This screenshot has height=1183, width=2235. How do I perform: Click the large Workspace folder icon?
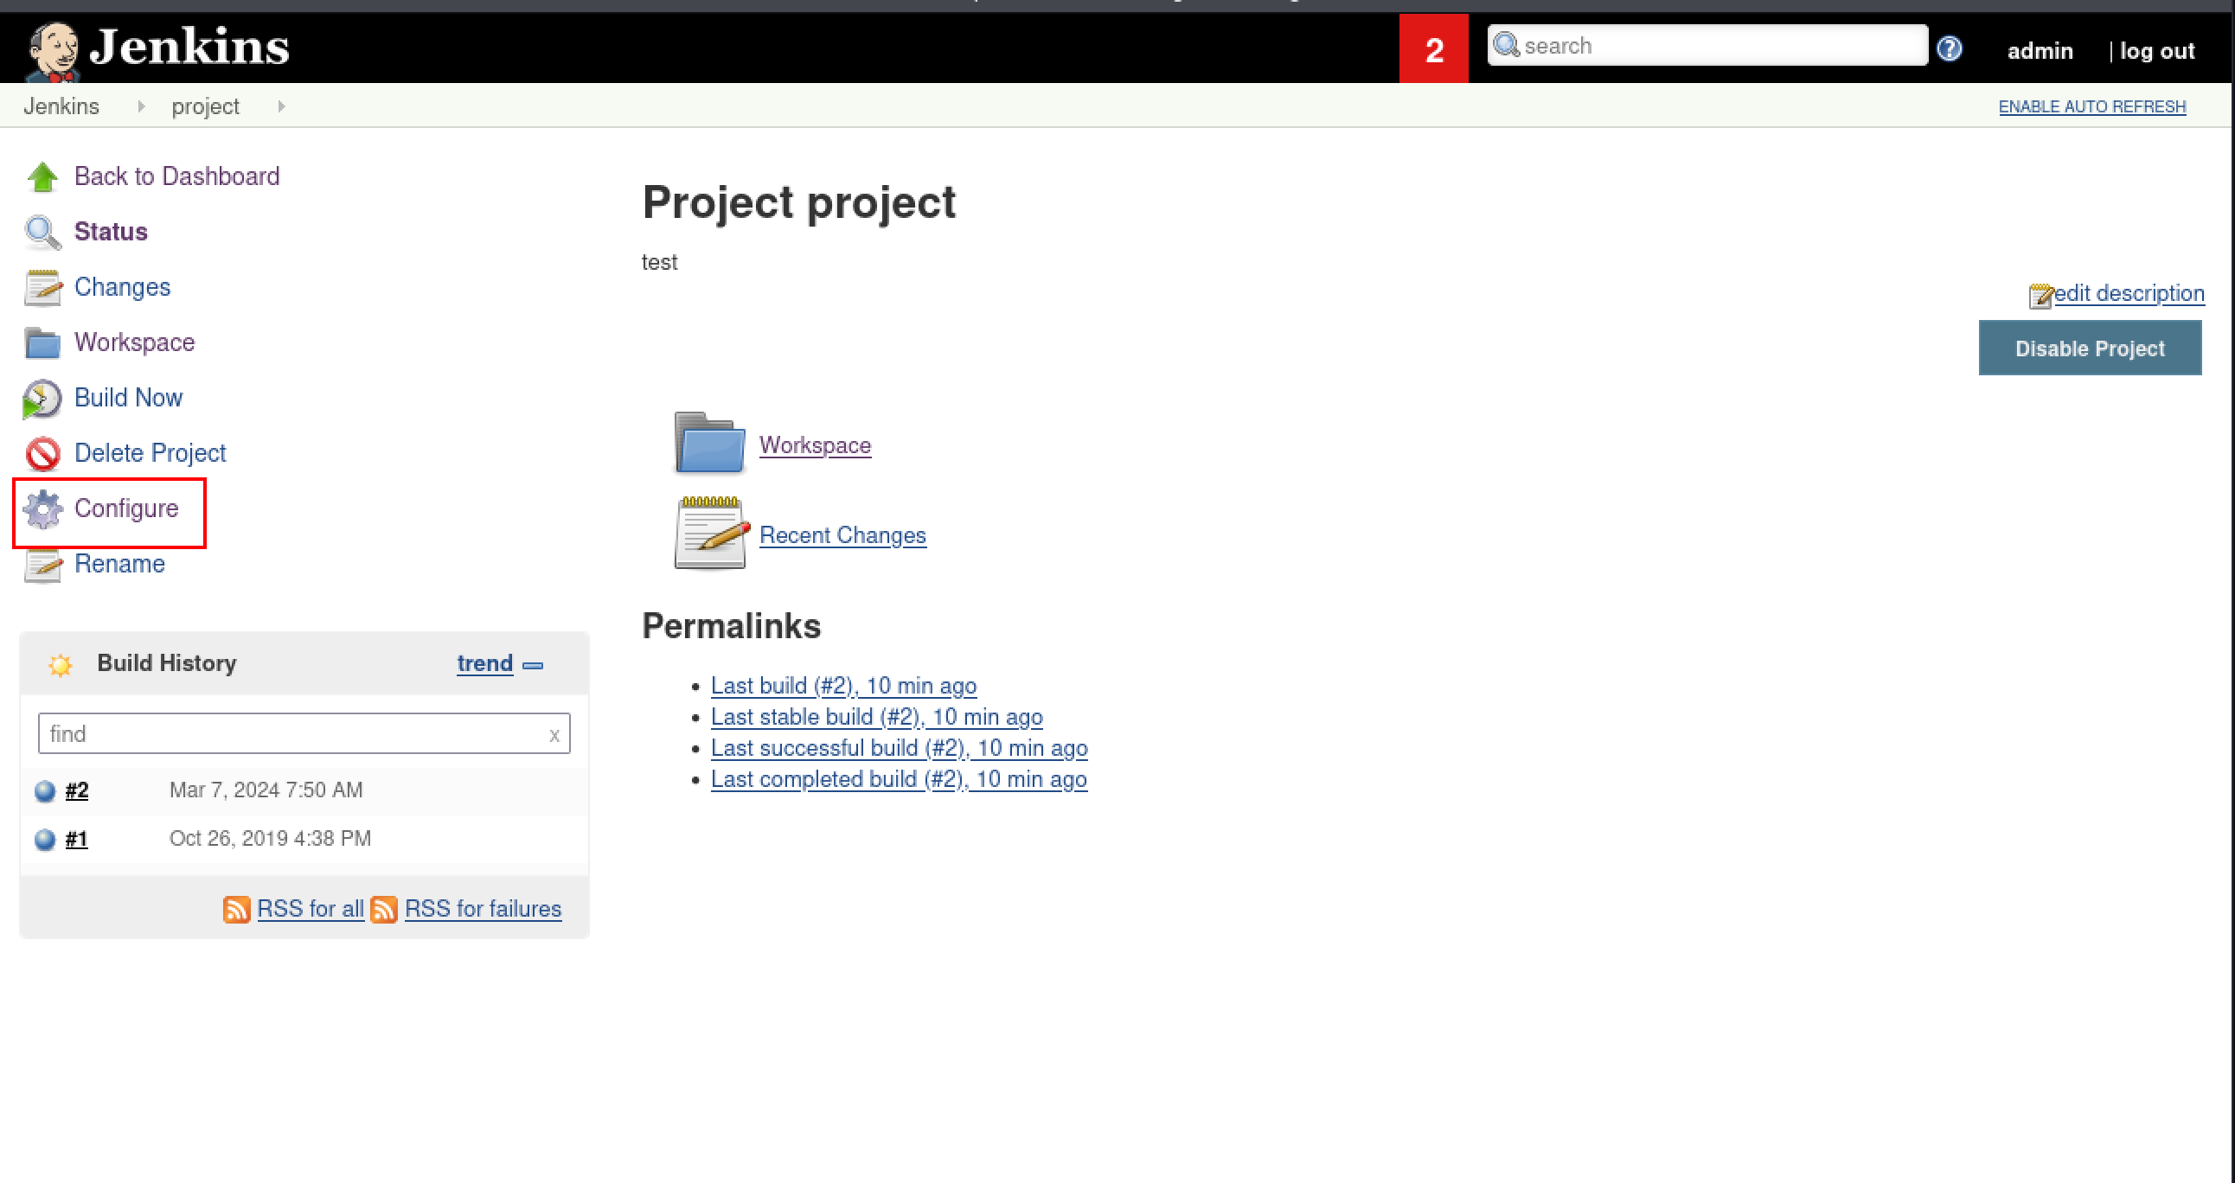[709, 444]
